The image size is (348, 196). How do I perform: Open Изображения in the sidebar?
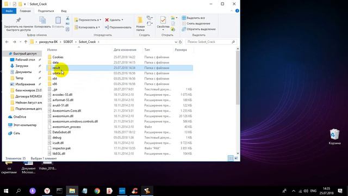pyautogui.click(x=25, y=84)
